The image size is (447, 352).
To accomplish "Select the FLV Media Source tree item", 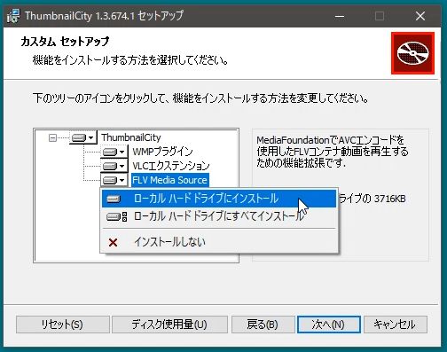I will pos(169,180).
